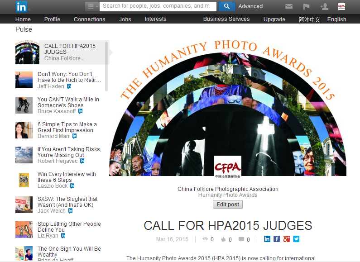Click influencer badge next to Bruce Kasanoff
This screenshot has height=262, width=360.
tap(80, 111)
